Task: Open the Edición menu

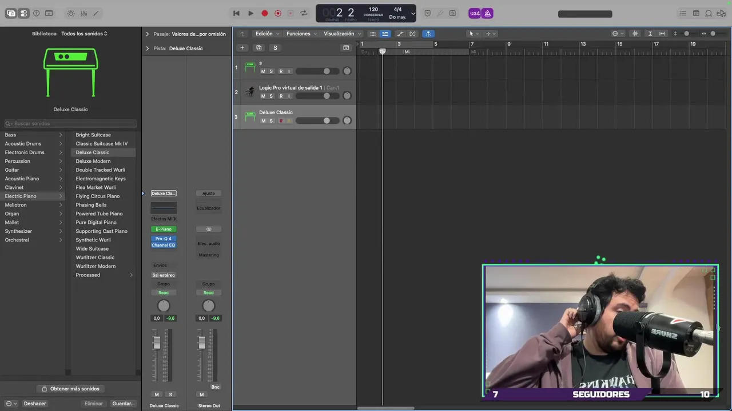Action: (x=267, y=34)
